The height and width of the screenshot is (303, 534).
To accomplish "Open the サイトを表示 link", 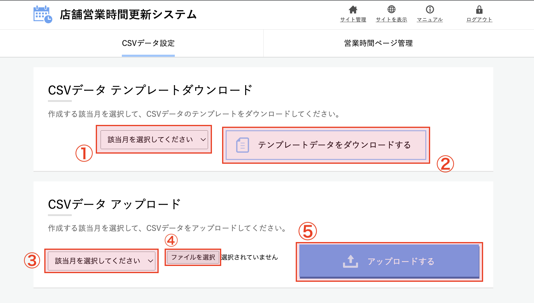I will pos(392,19).
